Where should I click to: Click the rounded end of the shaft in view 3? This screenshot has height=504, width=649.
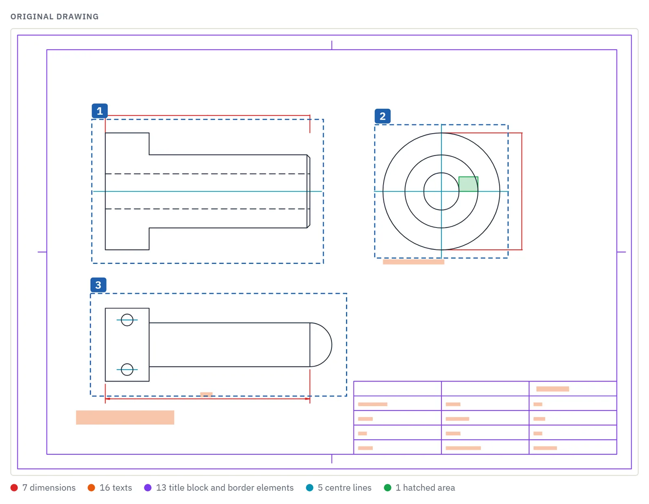click(321, 345)
